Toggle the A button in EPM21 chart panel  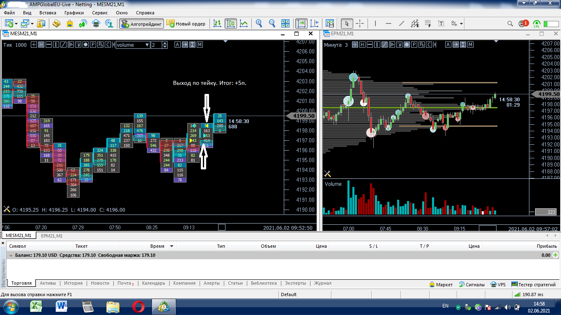(x=448, y=45)
